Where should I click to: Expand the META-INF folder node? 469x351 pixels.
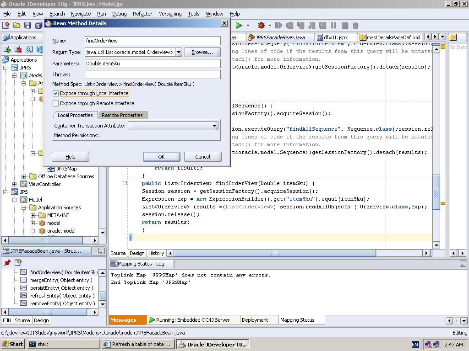(x=33, y=215)
